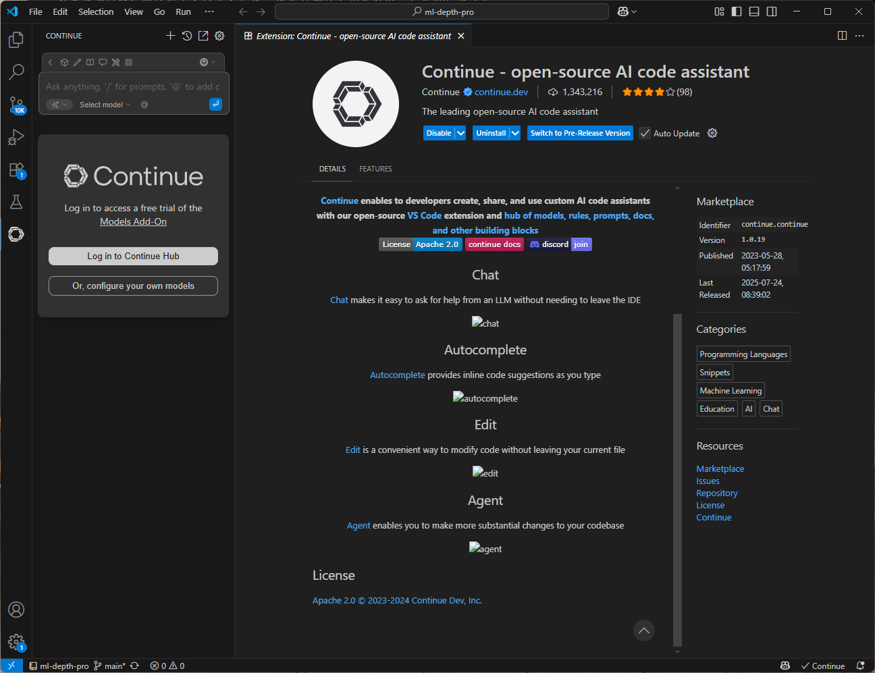This screenshot has height=673, width=875.
Task: Open the File menu
Action: pyautogui.click(x=36, y=11)
